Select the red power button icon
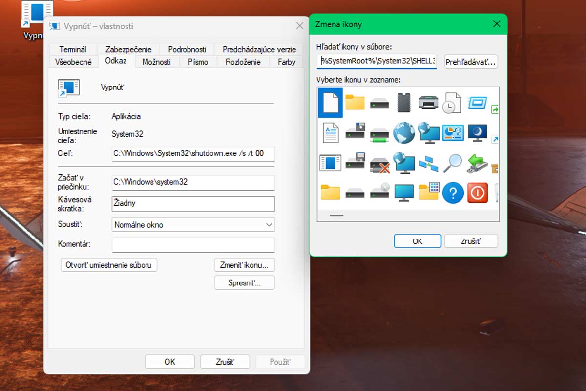586x391 pixels. tap(477, 194)
